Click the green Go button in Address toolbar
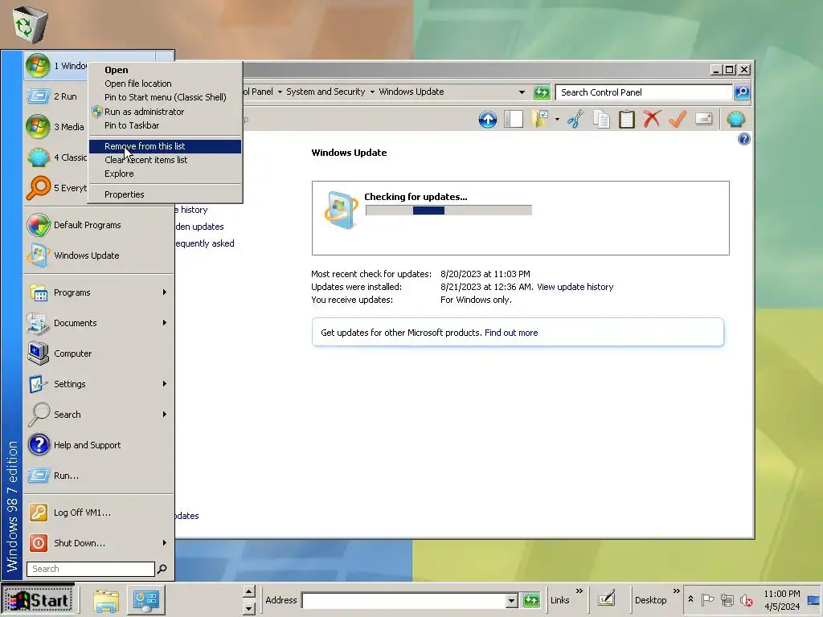 [531, 599]
